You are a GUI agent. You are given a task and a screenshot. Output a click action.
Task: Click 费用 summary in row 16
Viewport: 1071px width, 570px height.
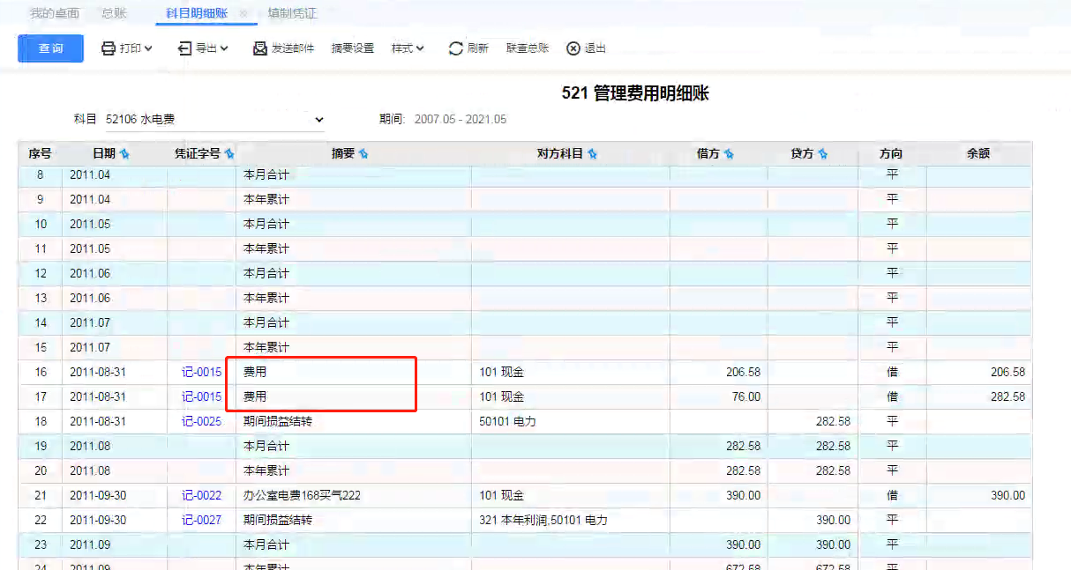tap(255, 373)
